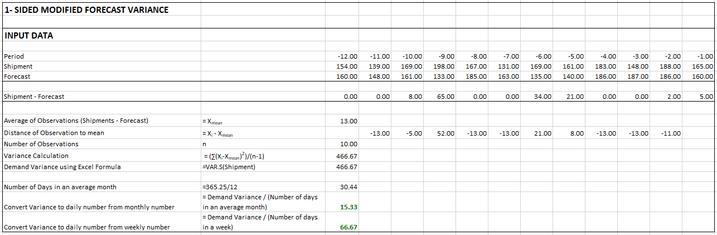Select the '= Xmean' formula cell

click(263, 121)
